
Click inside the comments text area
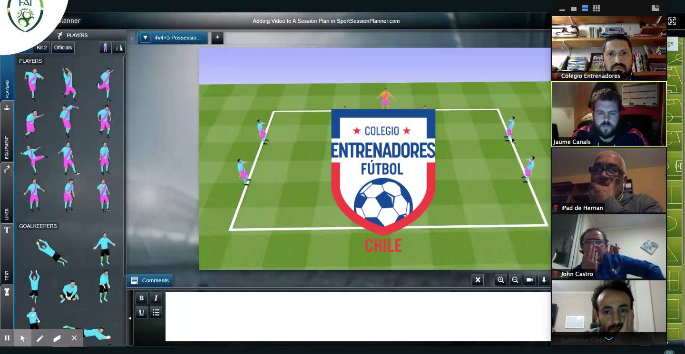tap(358, 316)
